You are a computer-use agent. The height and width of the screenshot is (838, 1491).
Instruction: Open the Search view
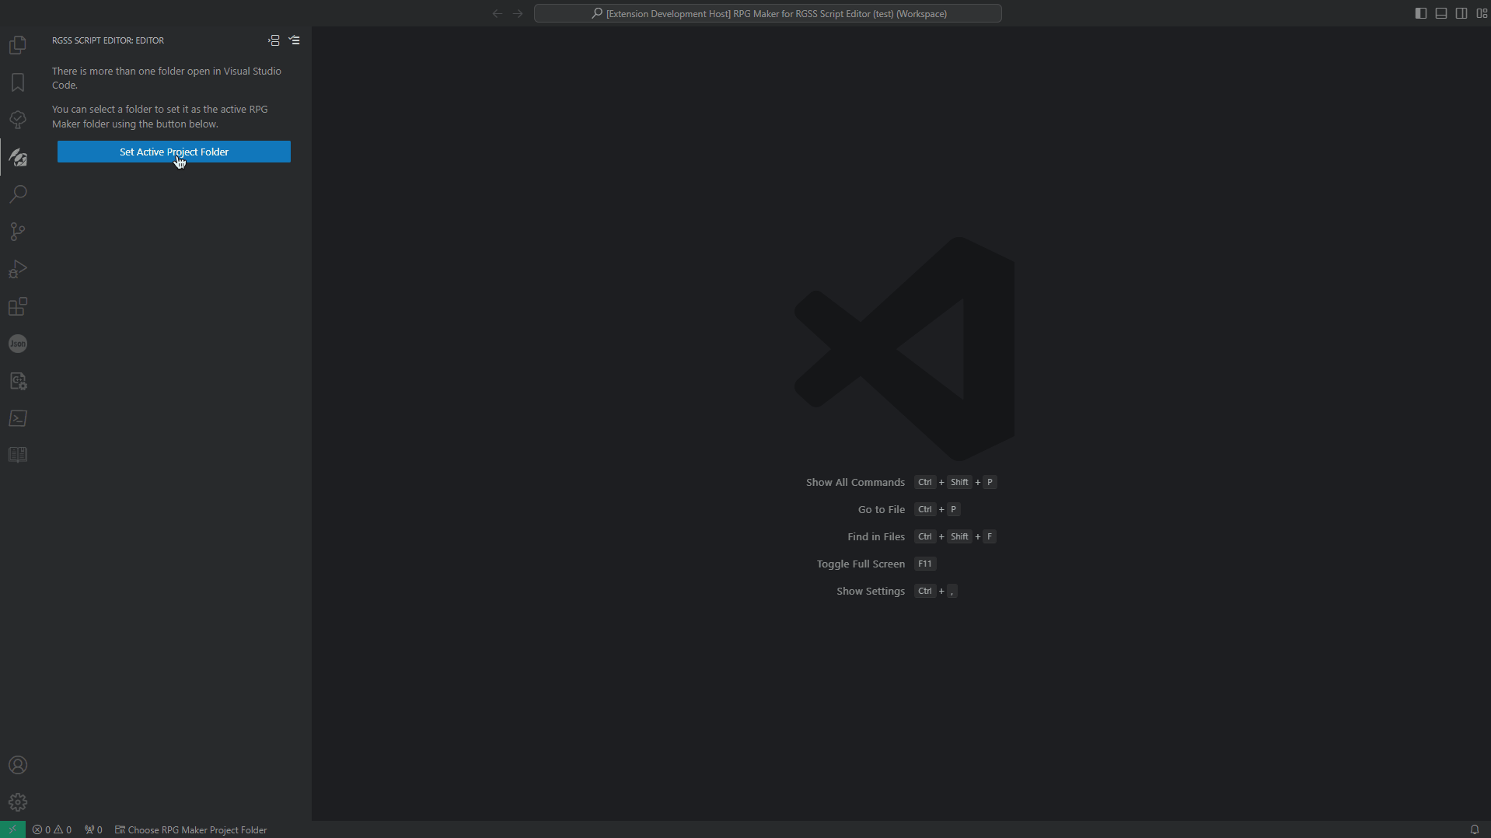pos(18,194)
